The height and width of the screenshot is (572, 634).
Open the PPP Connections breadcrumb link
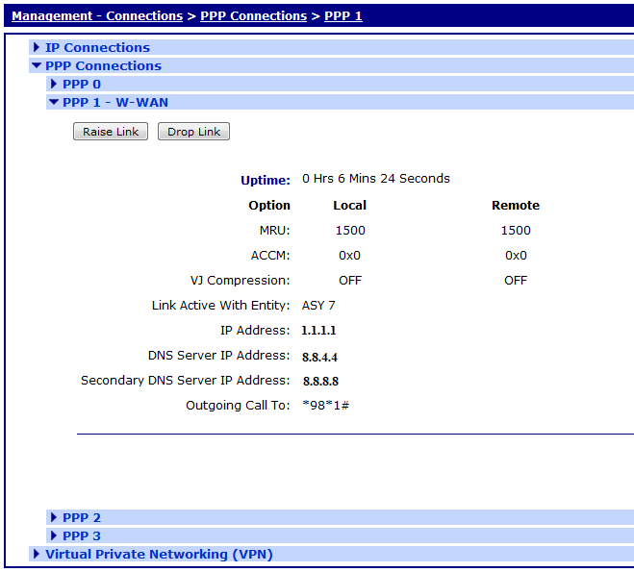coord(253,16)
